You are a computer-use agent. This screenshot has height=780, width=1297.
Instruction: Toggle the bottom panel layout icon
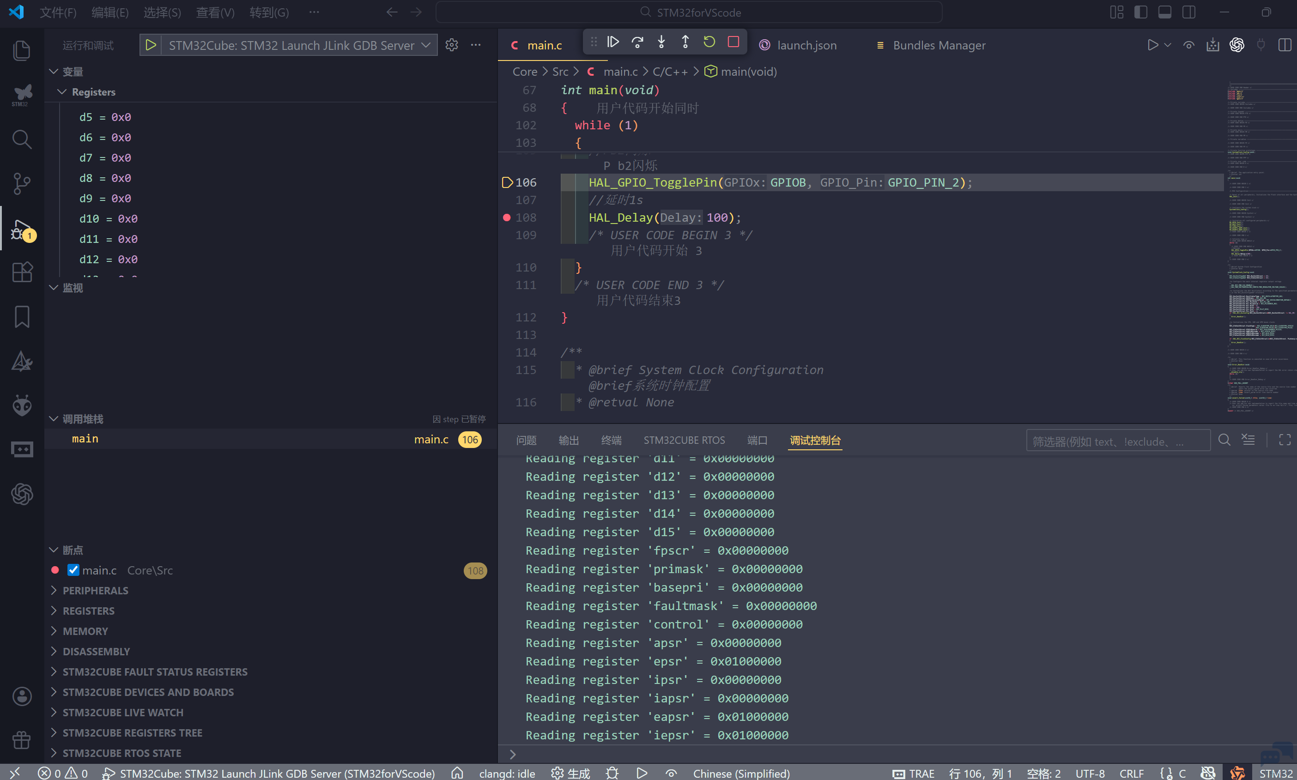coord(1164,12)
